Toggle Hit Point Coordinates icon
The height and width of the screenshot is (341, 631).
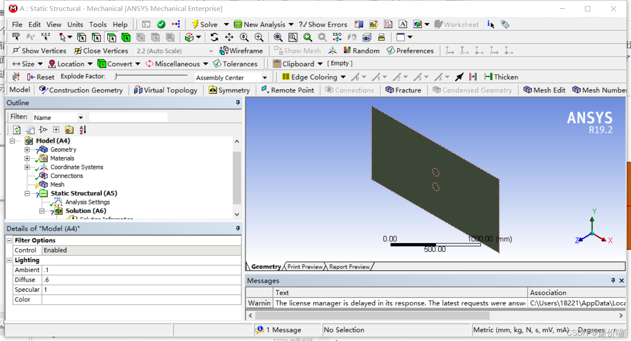coord(45,37)
